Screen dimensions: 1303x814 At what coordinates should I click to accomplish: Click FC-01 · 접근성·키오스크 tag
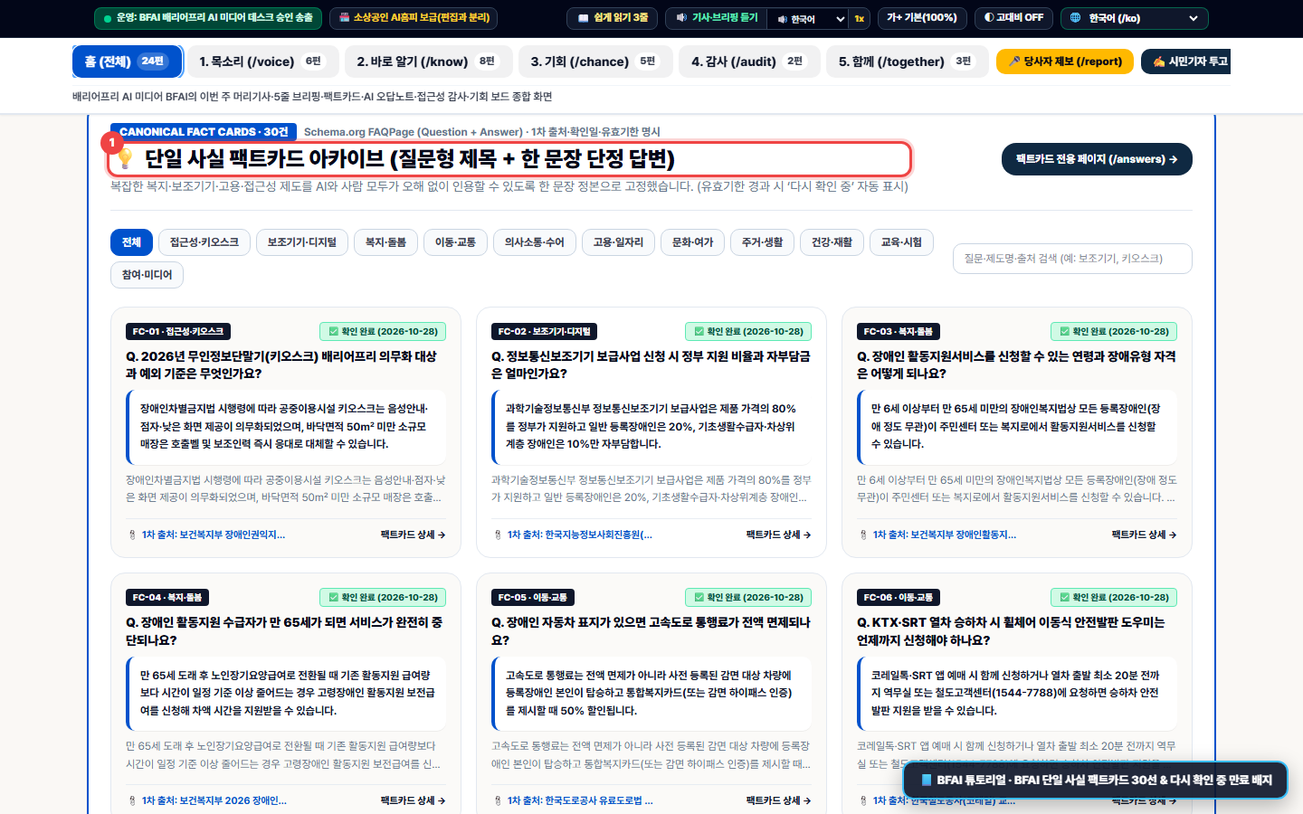[x=178, y=332]
